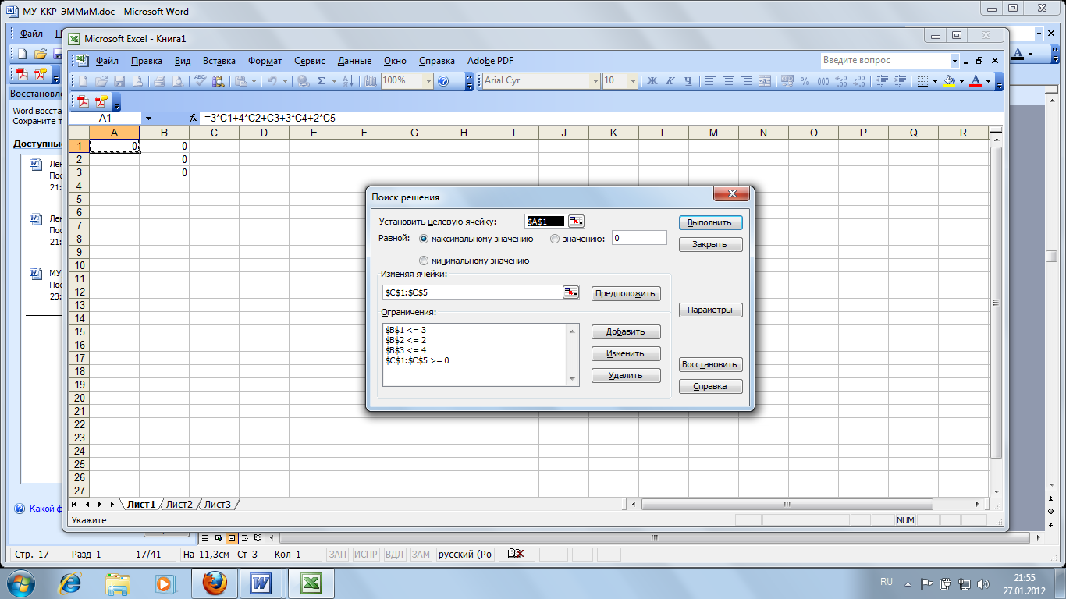Click the Insert Hyperlink globe icon
This screenshot has height=599, width=1066.
304,80
